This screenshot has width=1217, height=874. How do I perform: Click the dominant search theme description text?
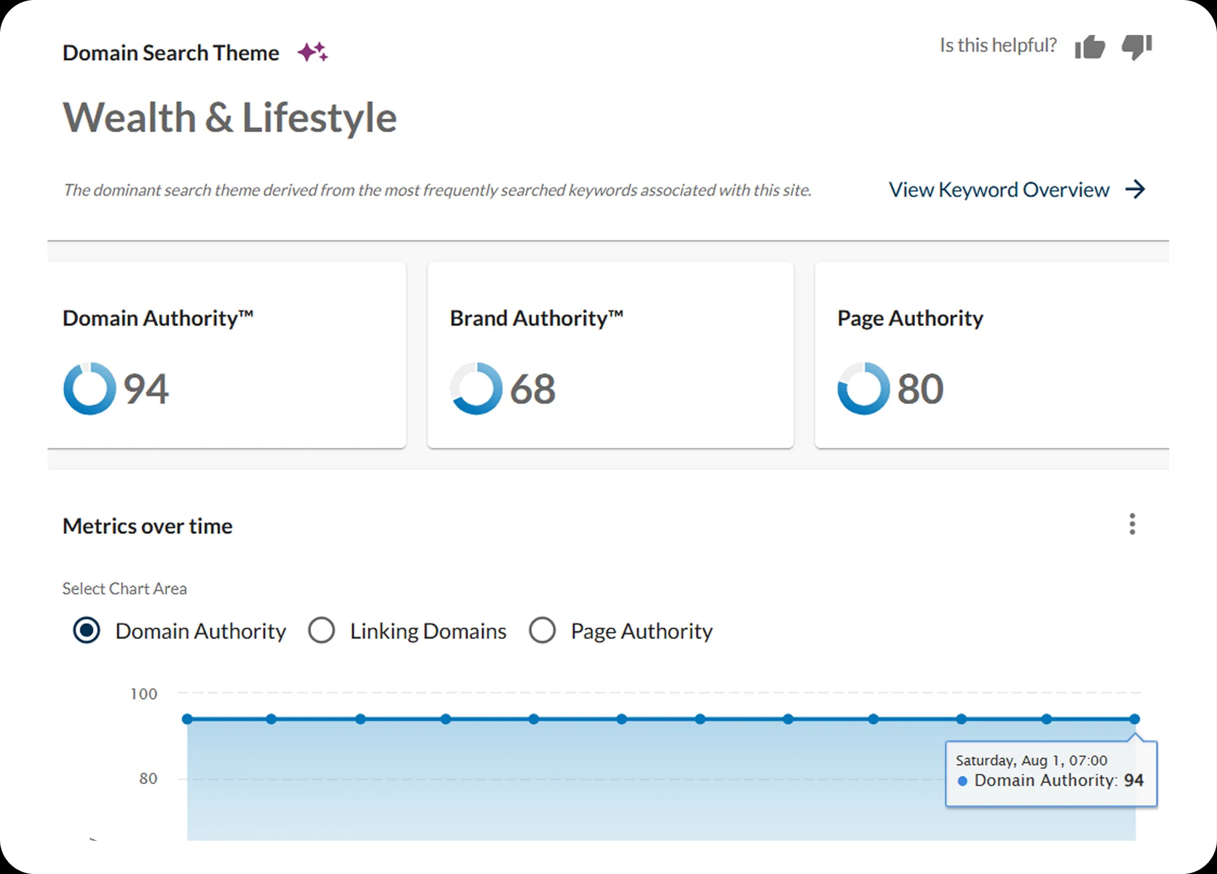click(437, 190)
